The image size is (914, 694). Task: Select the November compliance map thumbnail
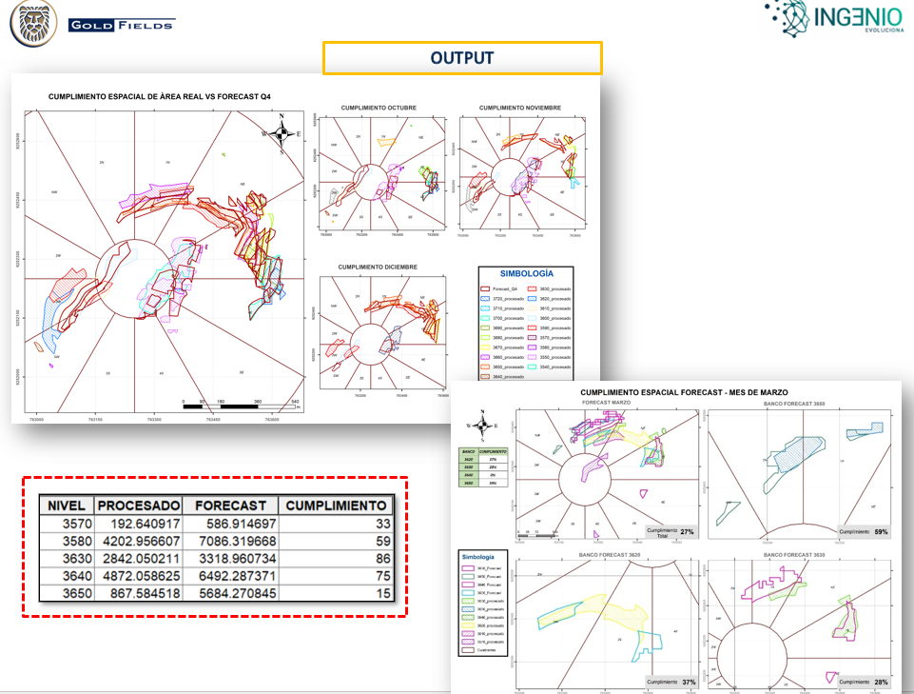pos(522,173)
